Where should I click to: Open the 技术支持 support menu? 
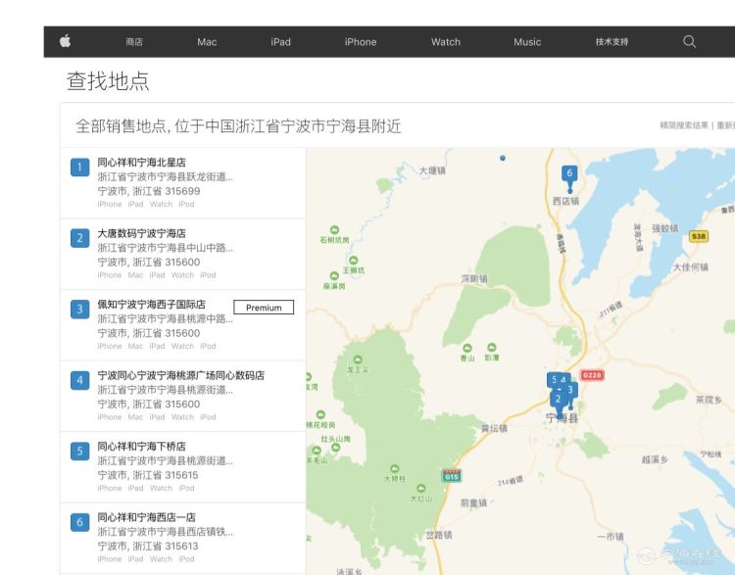612,42
